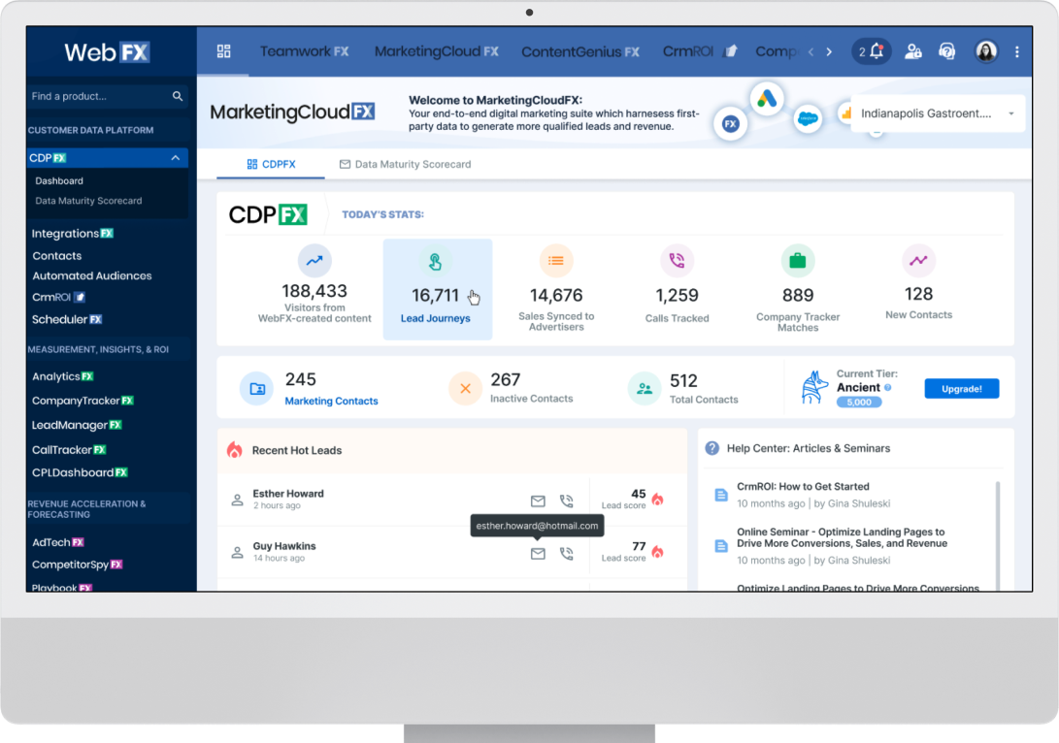Viewport: 1059px width, 743px height.
Task: Click the Calls Tracked phone icon
Action: click(x=677, y=261)
